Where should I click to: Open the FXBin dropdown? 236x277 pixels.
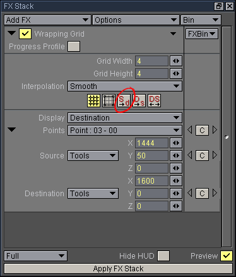pos(202,33)
